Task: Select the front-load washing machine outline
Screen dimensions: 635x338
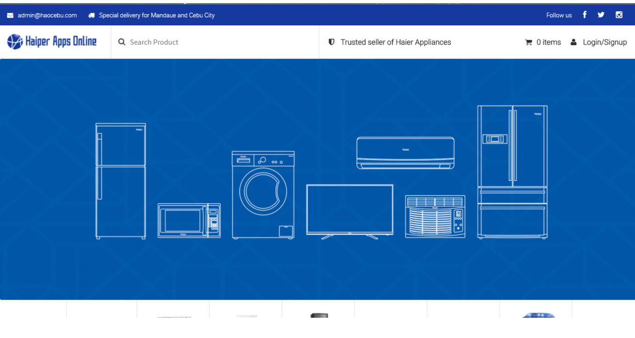Action: 263,195
